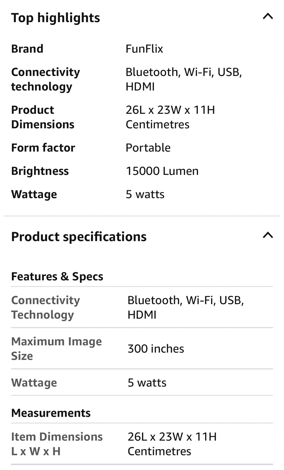This screenshot has height=470, width=284.
Task: Tap the Features & Specs subheading
Action: 57,276
